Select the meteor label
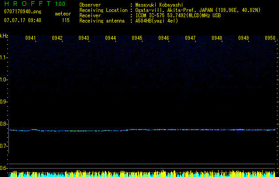 pyautogui.click(x=63, y=14)
